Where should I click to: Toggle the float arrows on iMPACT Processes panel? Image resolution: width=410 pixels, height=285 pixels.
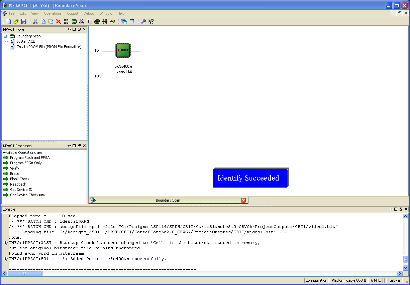coord(69,146)
